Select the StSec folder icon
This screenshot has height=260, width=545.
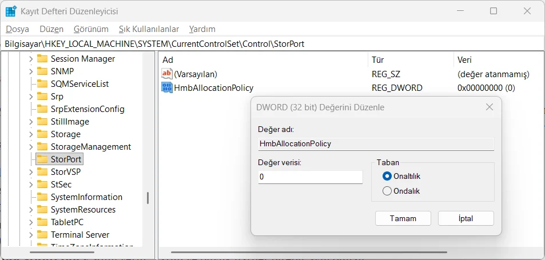click(x=42, y=185)
